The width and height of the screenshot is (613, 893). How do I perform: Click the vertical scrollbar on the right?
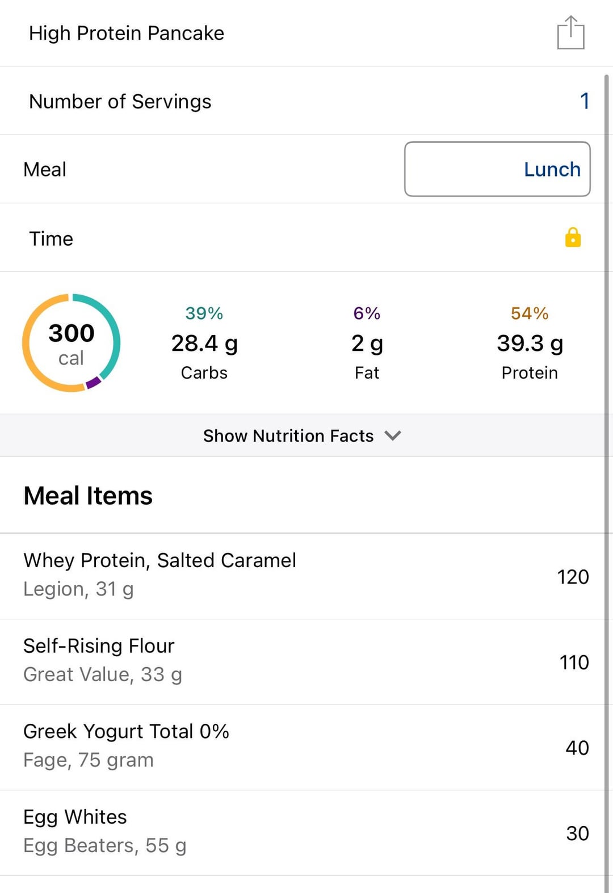click(x=606, y=483)
